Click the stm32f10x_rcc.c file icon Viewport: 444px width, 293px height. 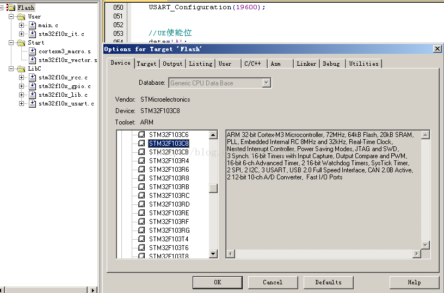[x=32, y=77]
